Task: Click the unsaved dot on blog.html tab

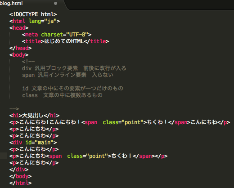Action: (55, 3)
